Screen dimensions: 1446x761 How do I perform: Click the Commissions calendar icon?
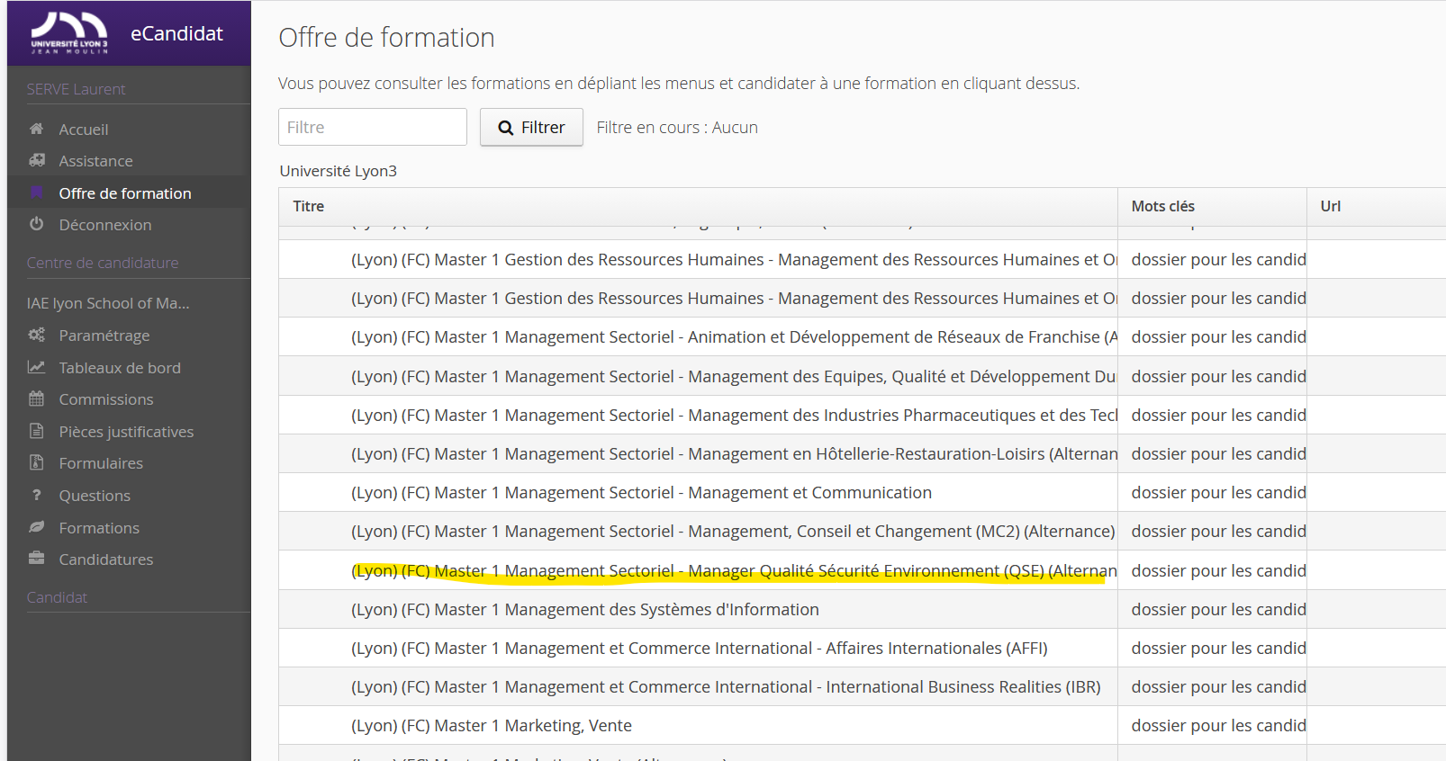pos(36,398)
